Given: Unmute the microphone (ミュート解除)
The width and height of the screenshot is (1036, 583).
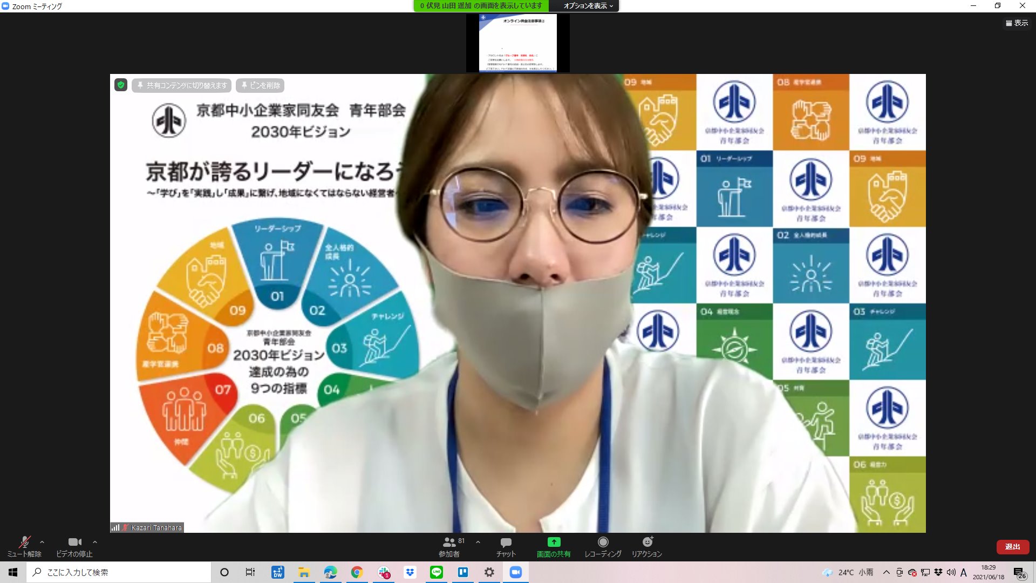Looking at the screenshot, I should [24, 546].
